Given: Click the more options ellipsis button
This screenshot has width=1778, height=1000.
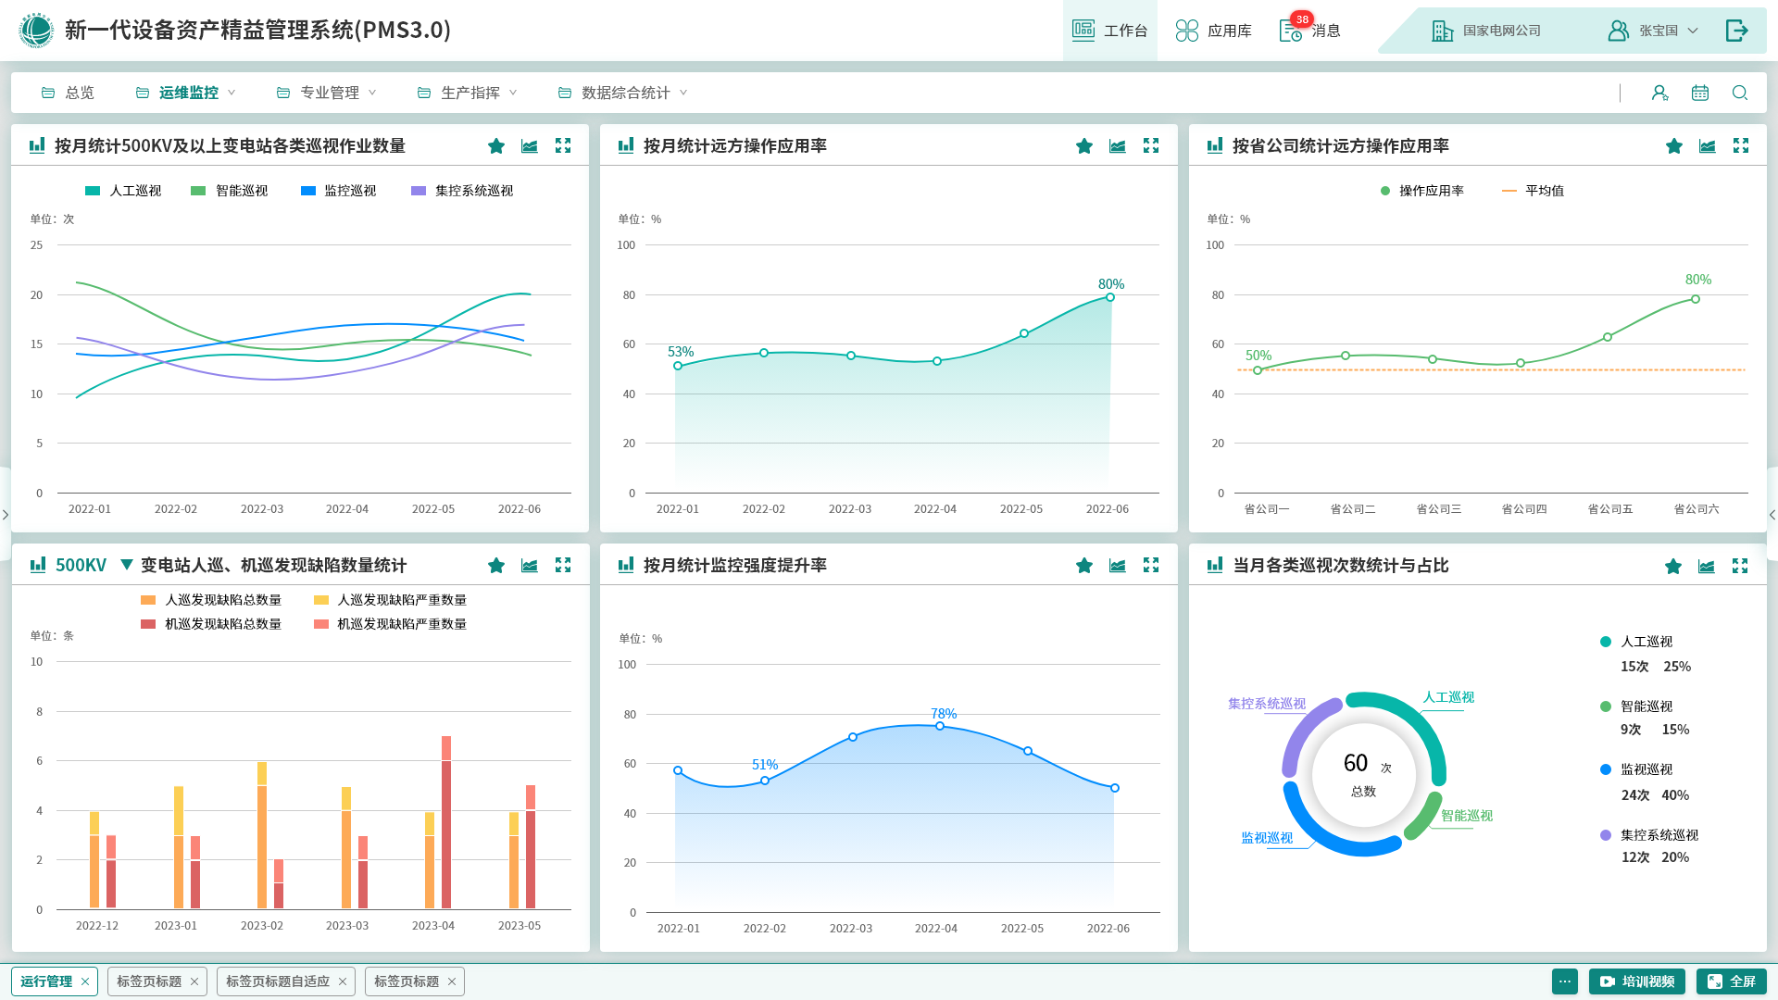Looking at the screenshot, I should [x=1565, y=981].
